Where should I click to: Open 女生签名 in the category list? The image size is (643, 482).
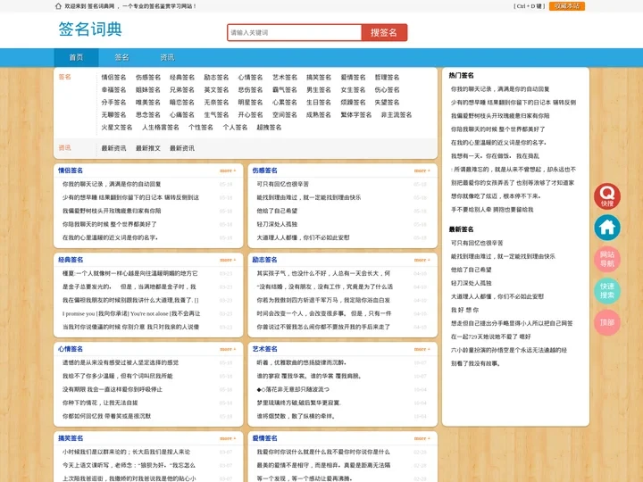[x=353, y=90]
